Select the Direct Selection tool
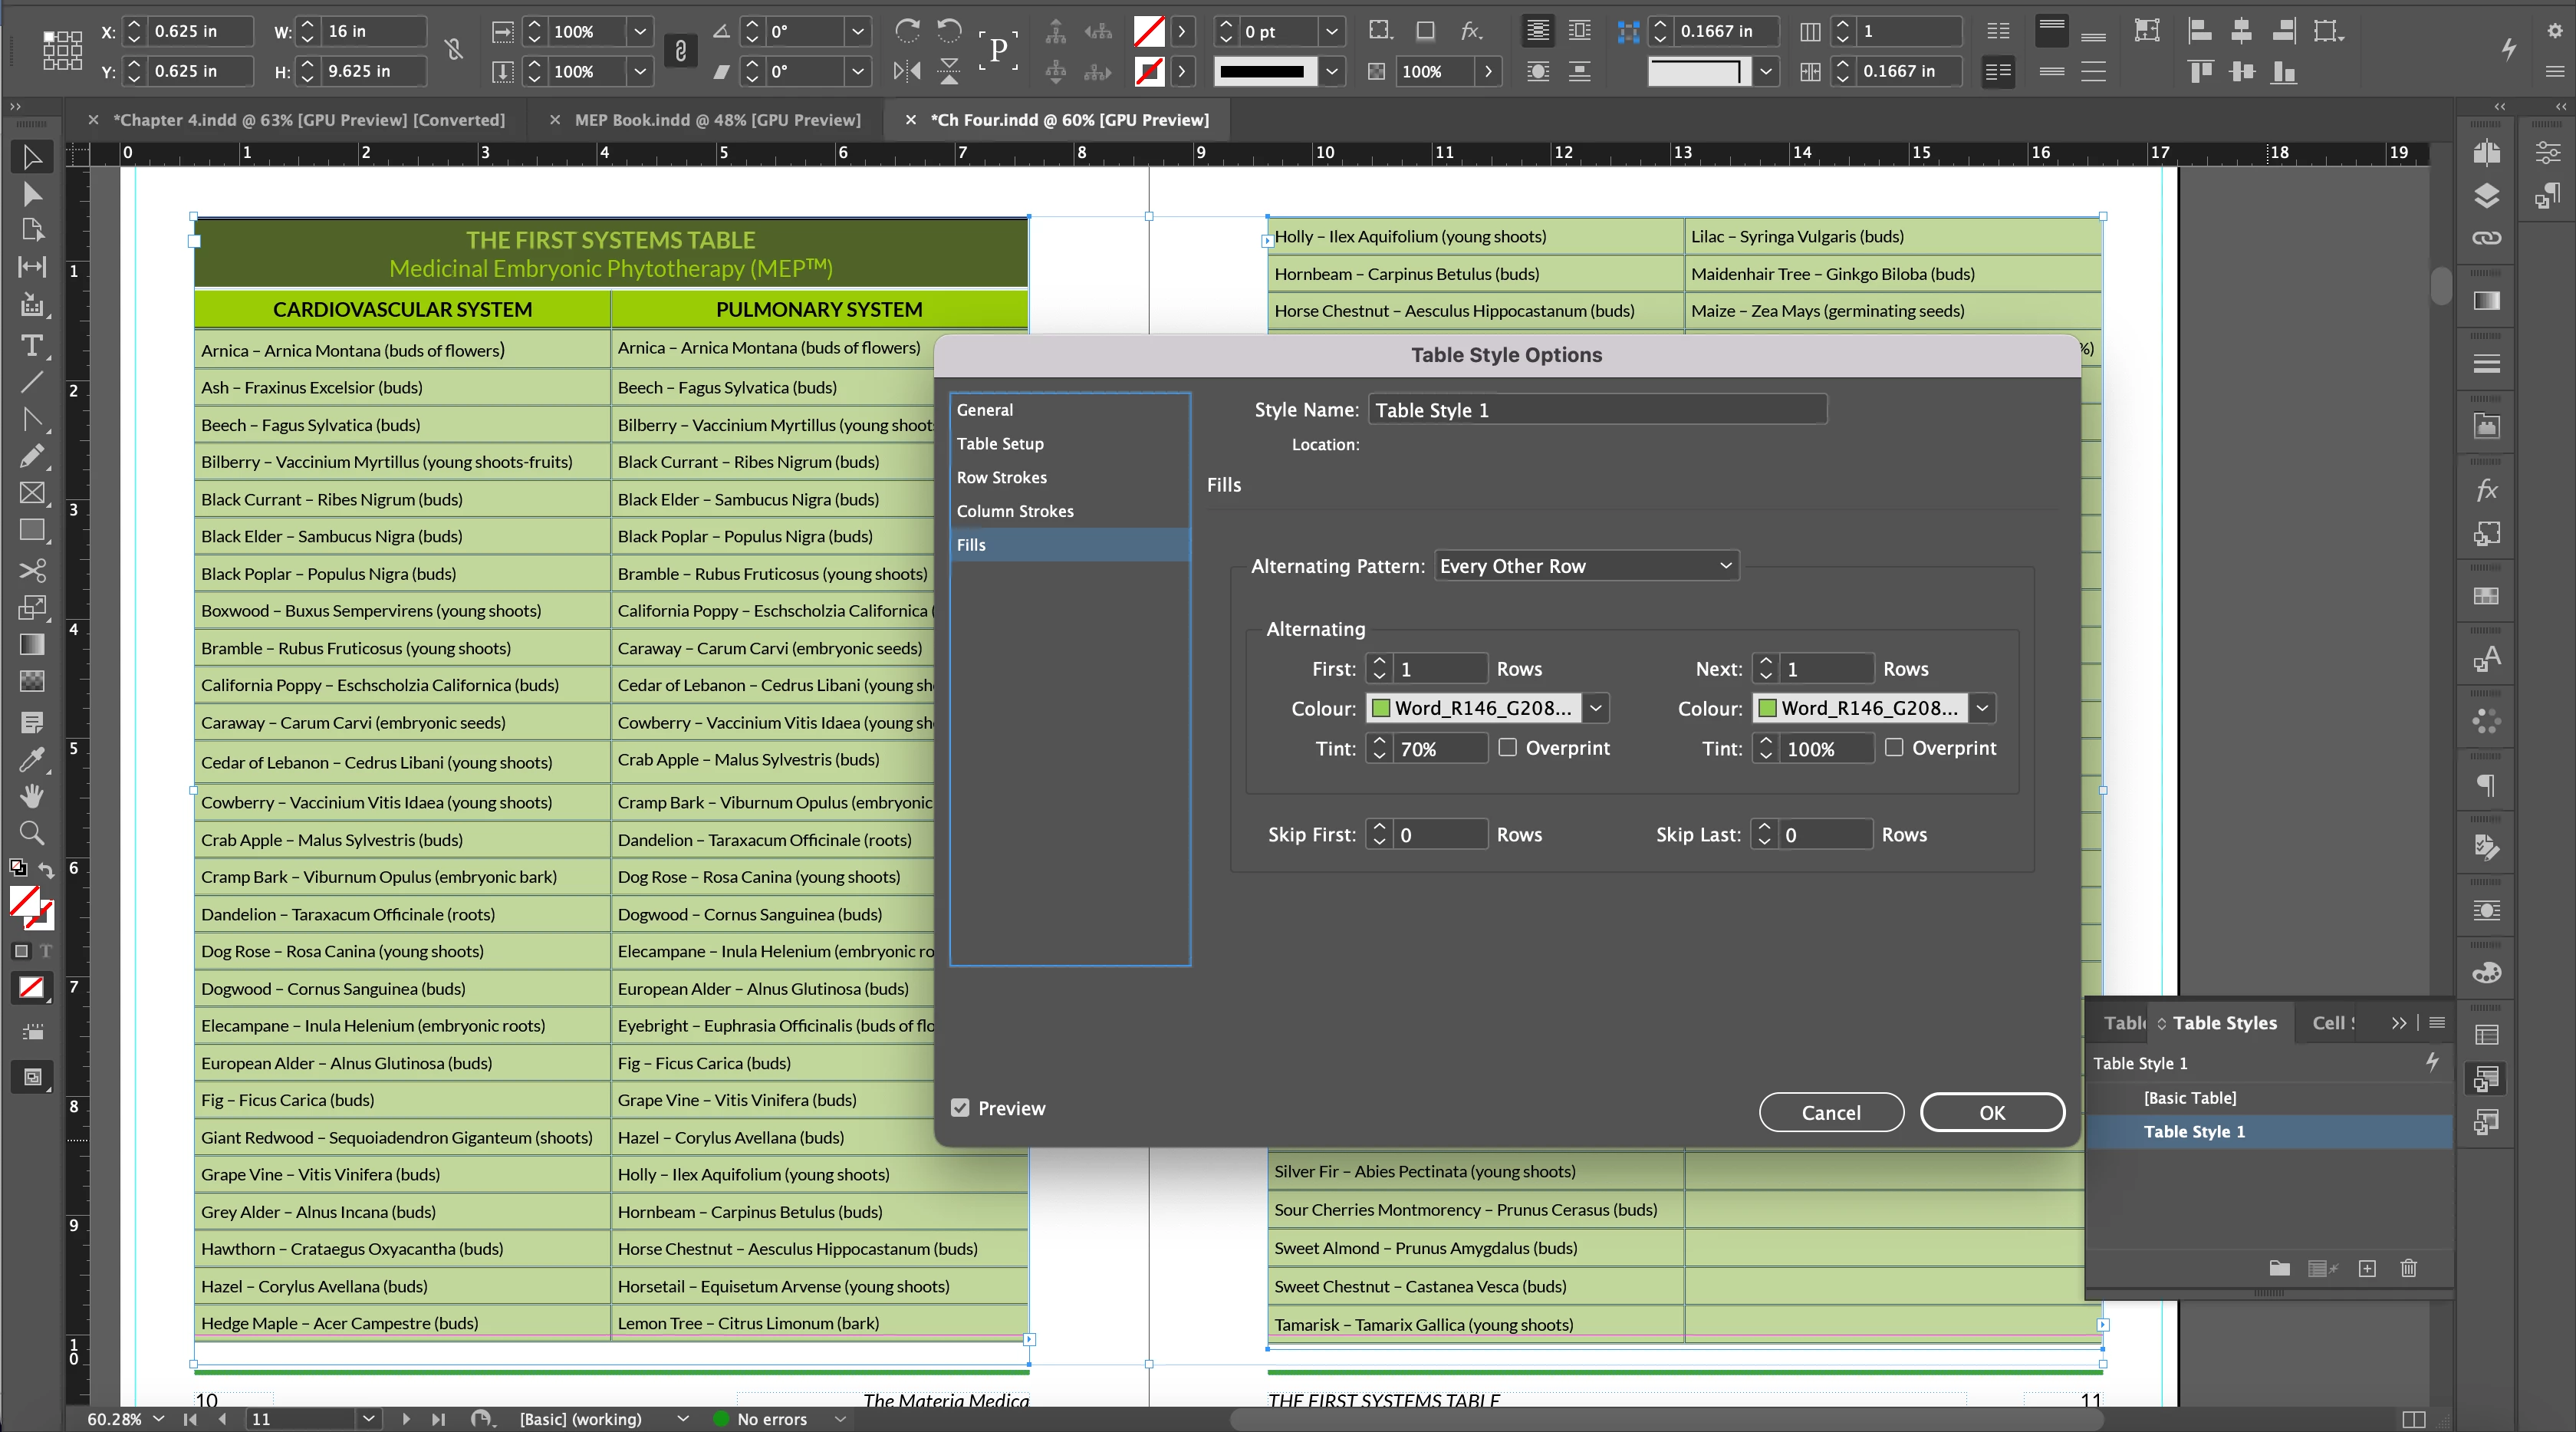The height and width of the screenshot is (1432, 2576). point(31,194)
